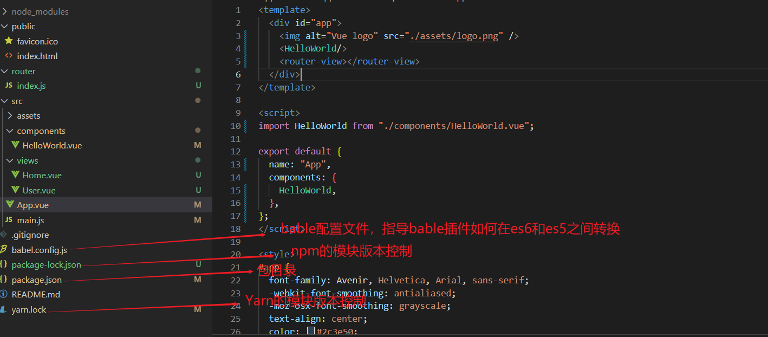This screenshot has width=768, height=337.
Task: Open package.json file
Action: pyautogui.click(x=36, y=280)
